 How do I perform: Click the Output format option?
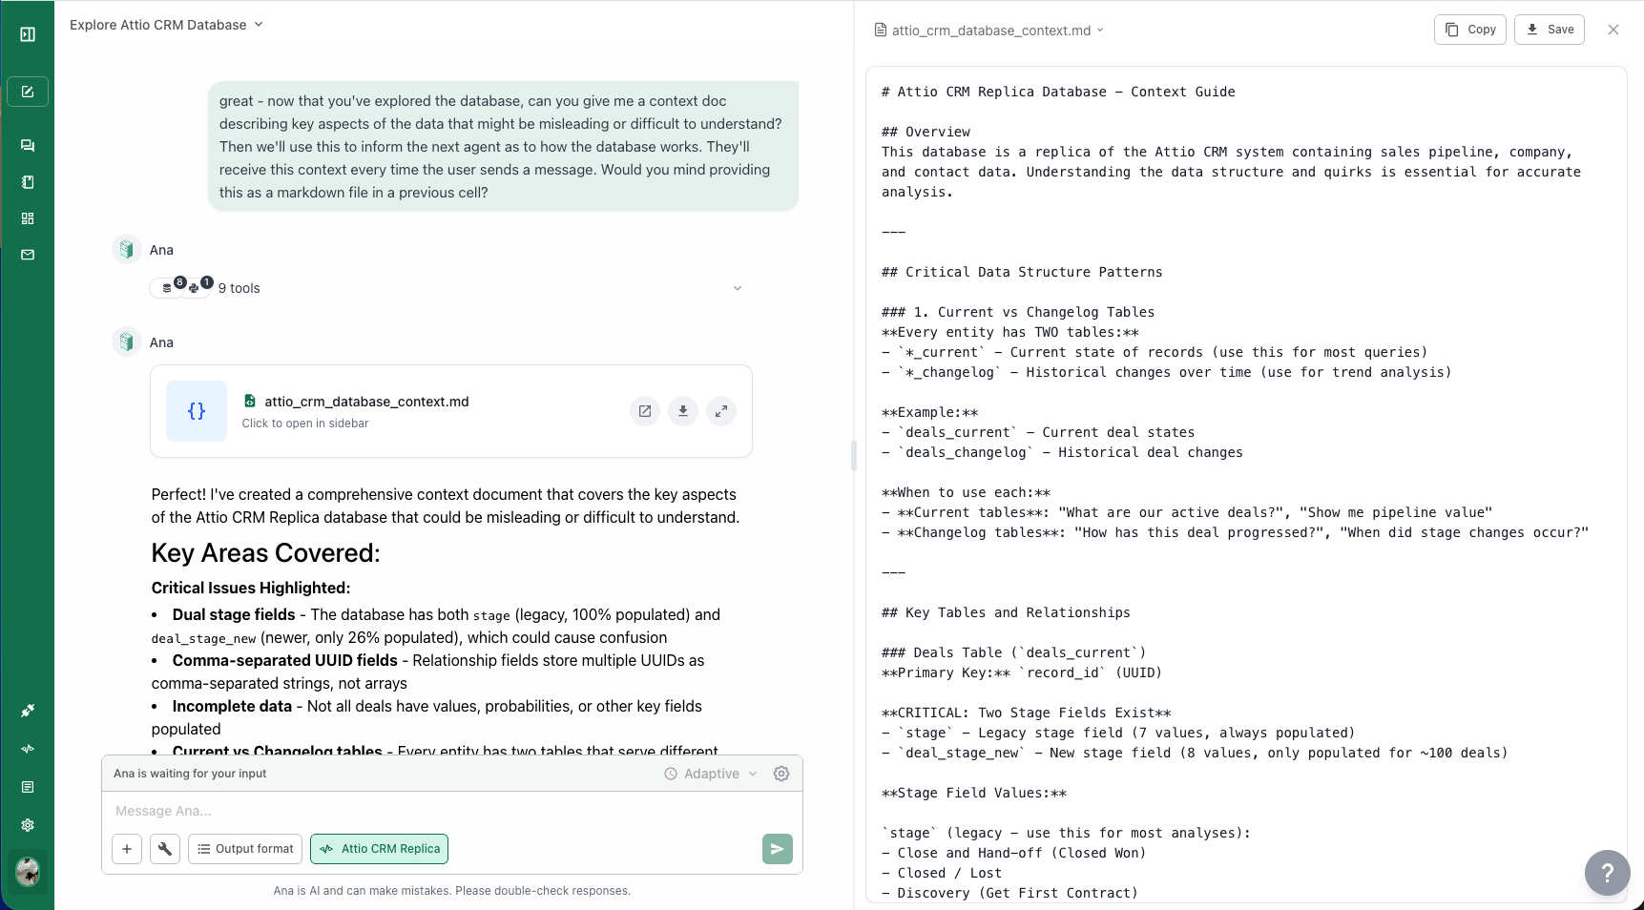244,849
